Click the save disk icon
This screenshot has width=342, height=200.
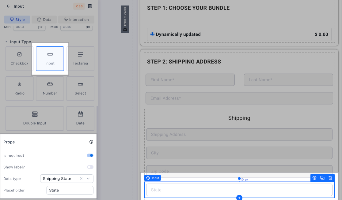click(90, 6)
